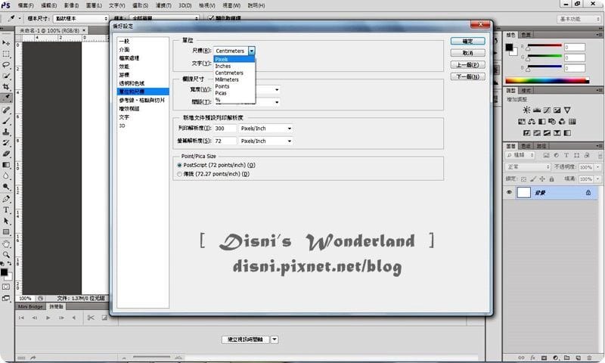Screen dimensions: 605x363
Task: Open screen resolution Pixels/Inch dropdown
Action: coord(265,141)
